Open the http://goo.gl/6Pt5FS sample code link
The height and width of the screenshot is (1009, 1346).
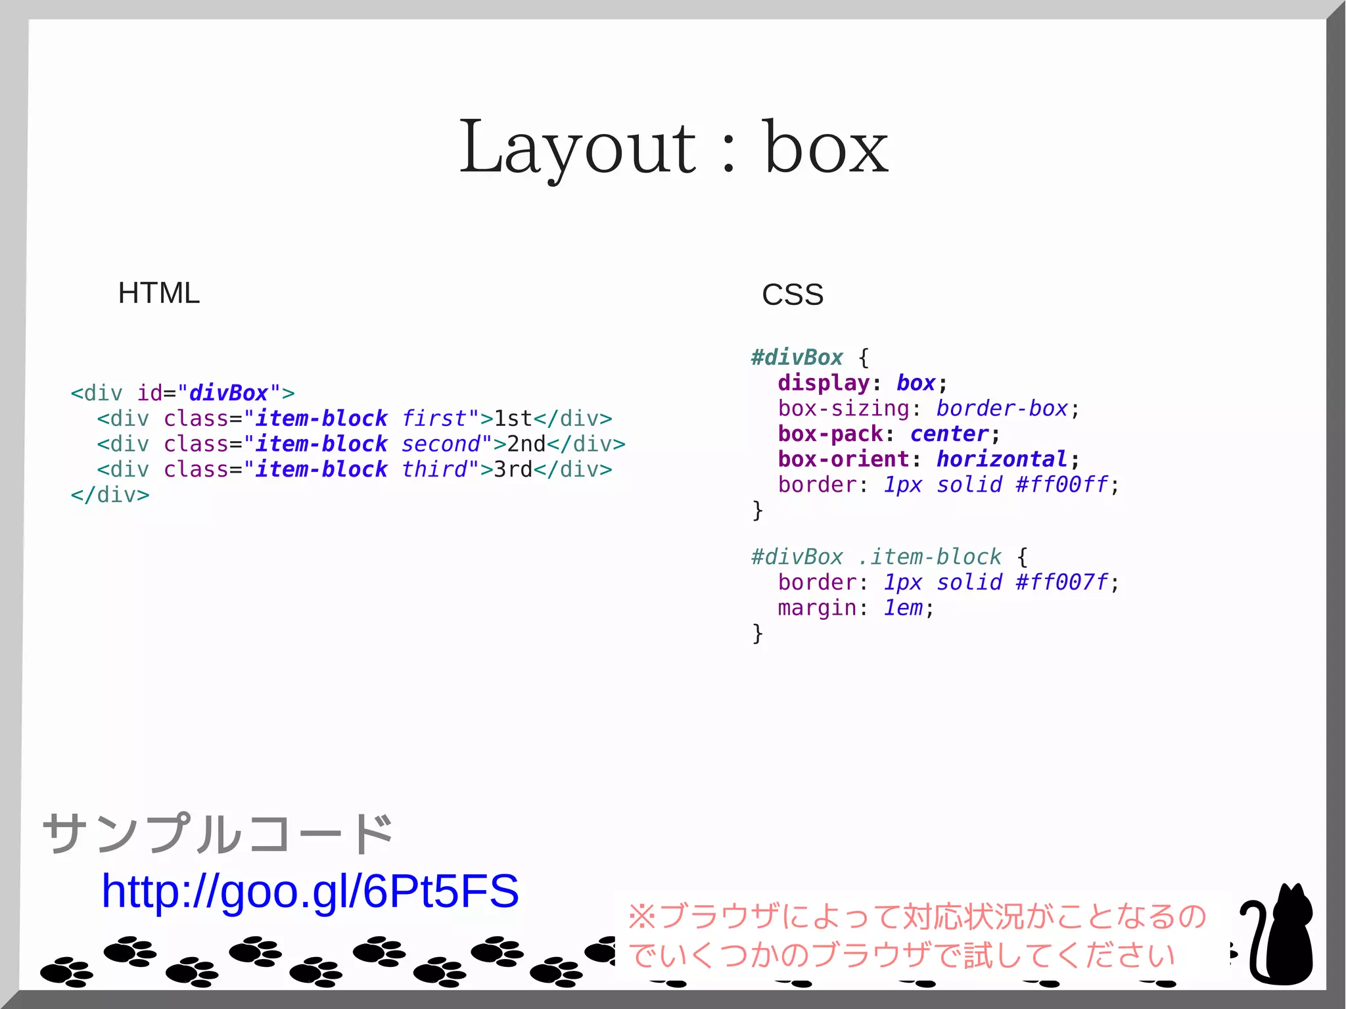(x=310, y=893)
